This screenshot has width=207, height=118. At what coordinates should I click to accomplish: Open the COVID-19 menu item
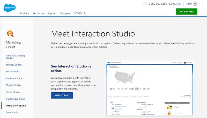(80, 13)
